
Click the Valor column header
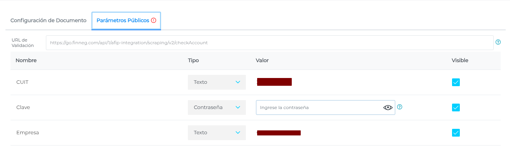pyautogui.click(x=262, y=61)
